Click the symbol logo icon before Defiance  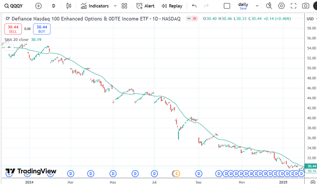[x=8, y=19]
